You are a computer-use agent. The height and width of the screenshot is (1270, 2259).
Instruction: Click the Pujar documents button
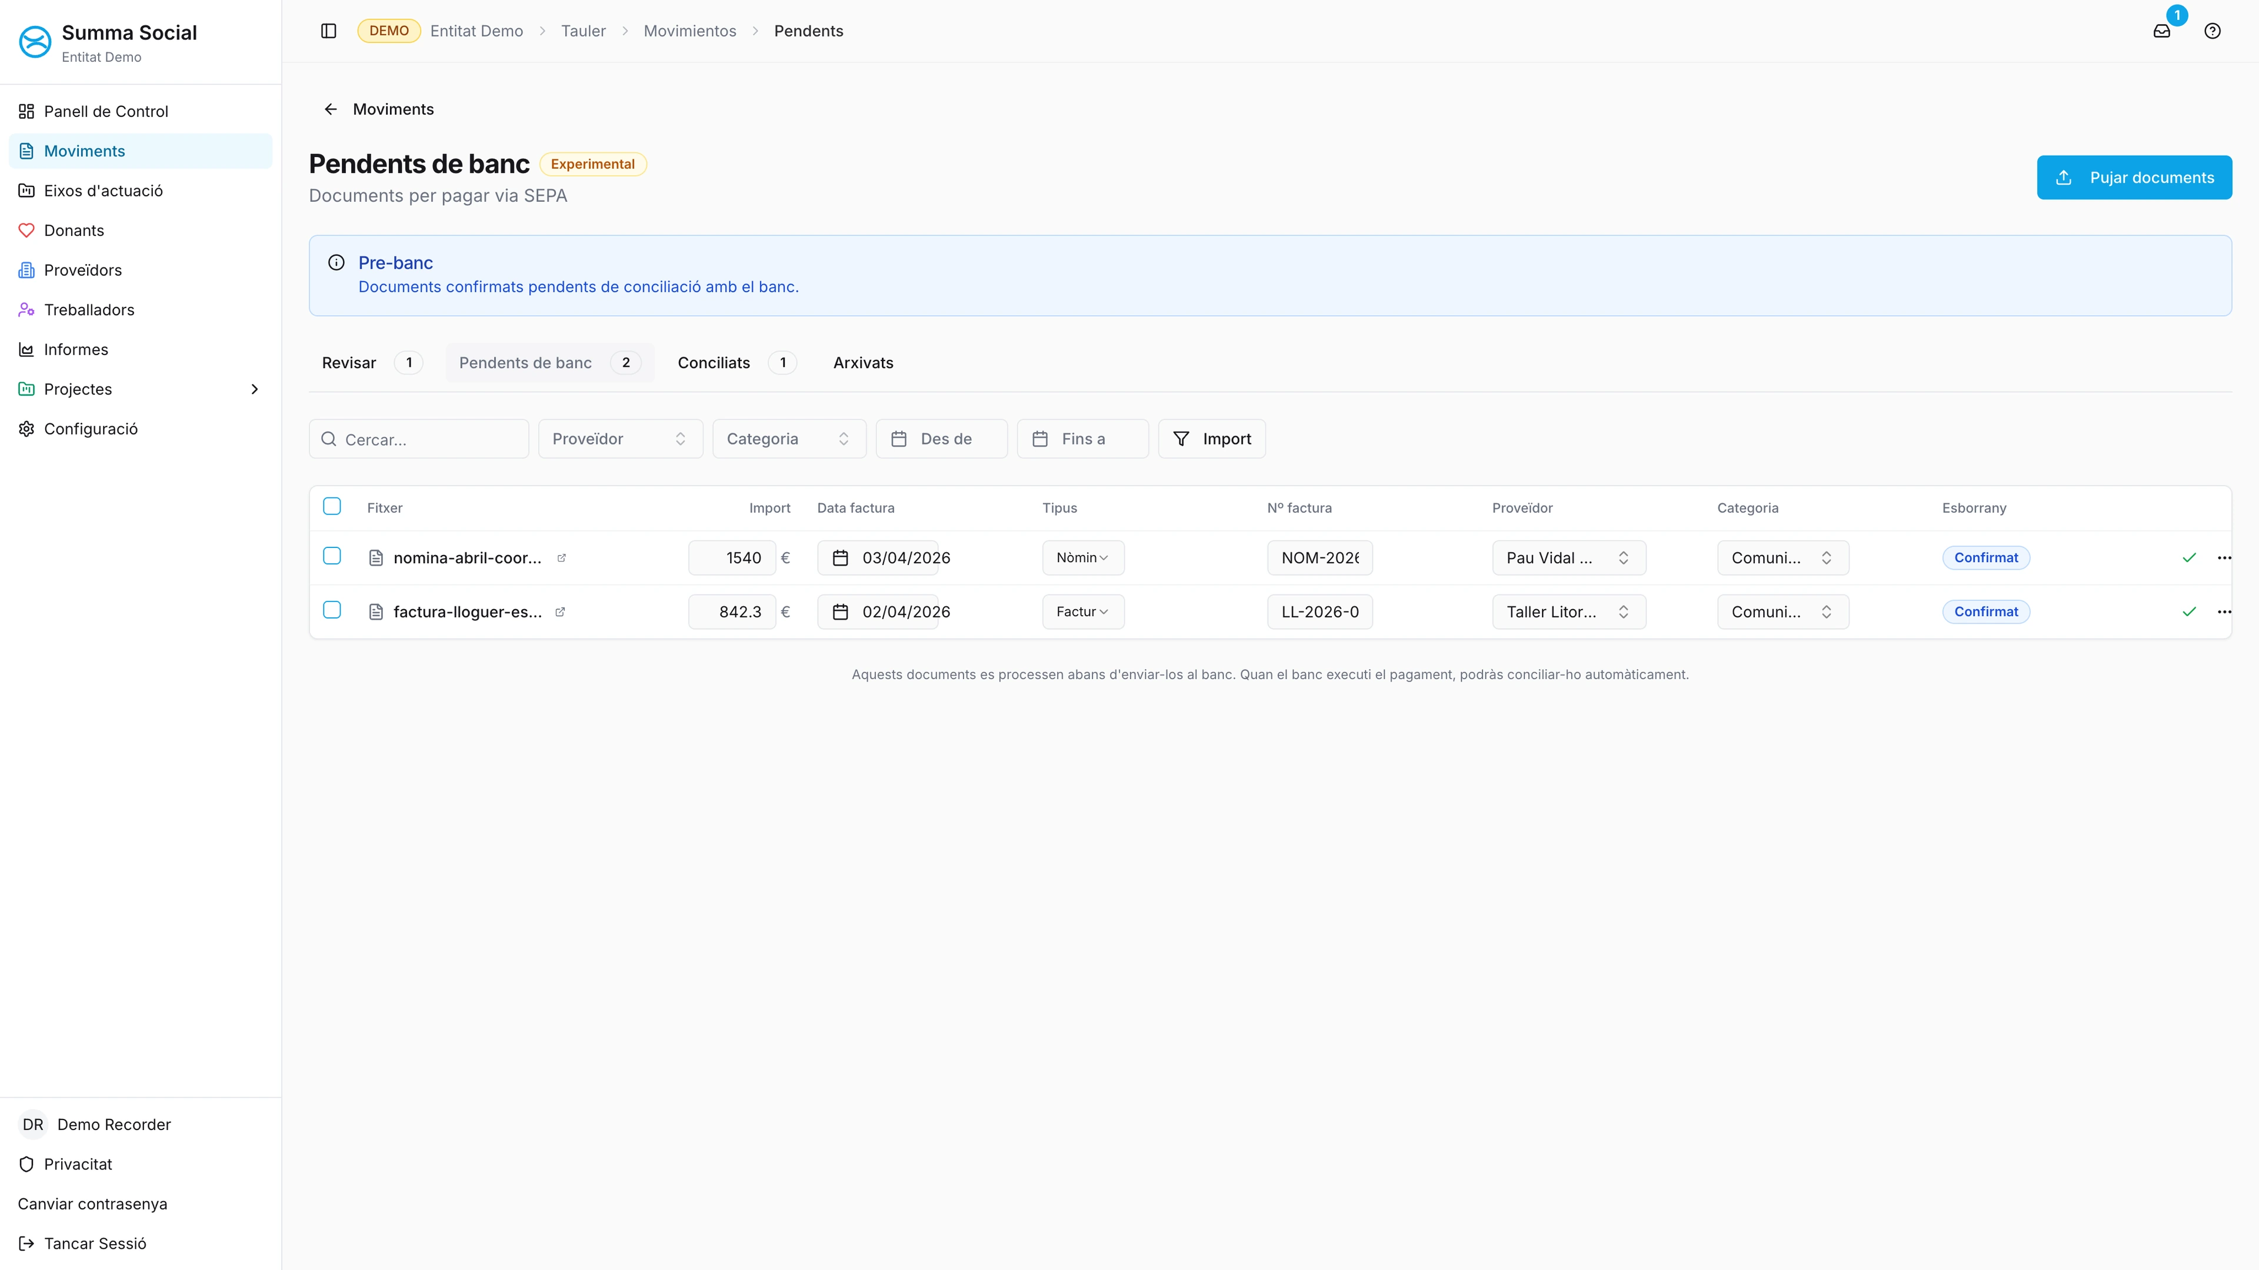click(x=2134, y=178)
